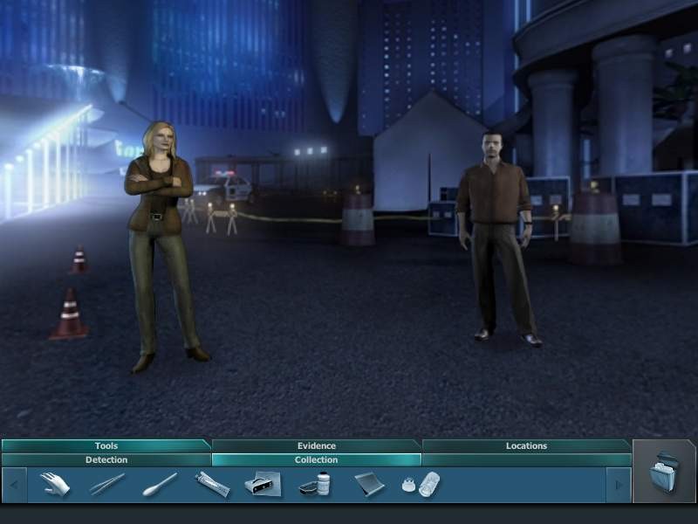Open the Evidence tab

pos(316,445)
